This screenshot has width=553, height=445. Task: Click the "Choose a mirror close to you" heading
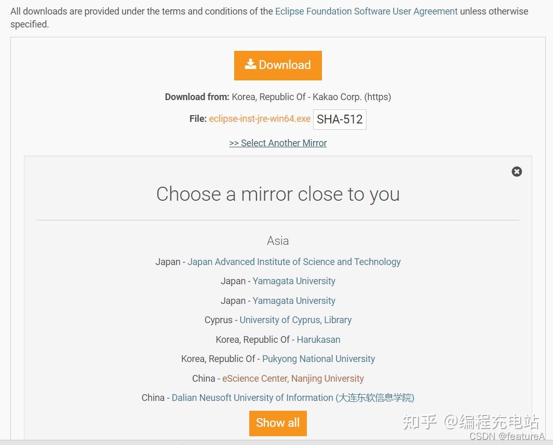pyautogui.click(x=278, y=194)
